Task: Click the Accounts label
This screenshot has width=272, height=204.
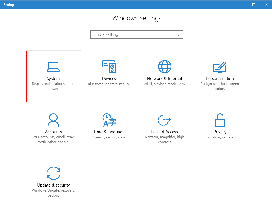Action: pyautogui.click(x=53, y=132)
